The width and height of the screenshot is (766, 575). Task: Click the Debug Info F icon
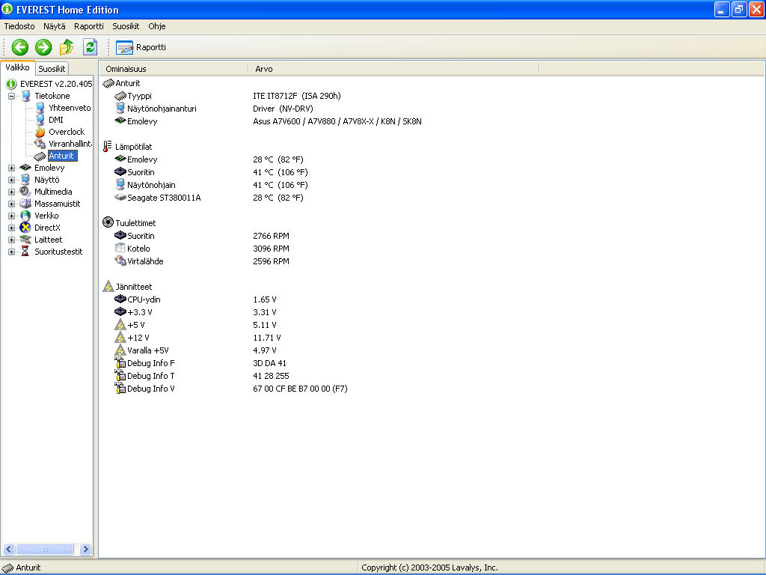click(x=120, y=363)
